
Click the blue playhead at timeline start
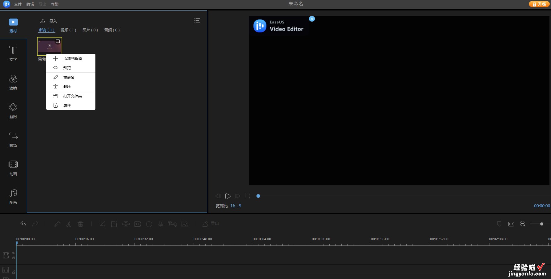point(17,243)
